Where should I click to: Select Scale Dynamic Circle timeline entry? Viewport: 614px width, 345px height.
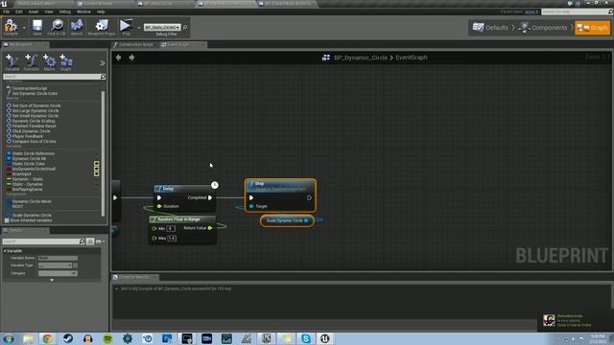point(32,215)
